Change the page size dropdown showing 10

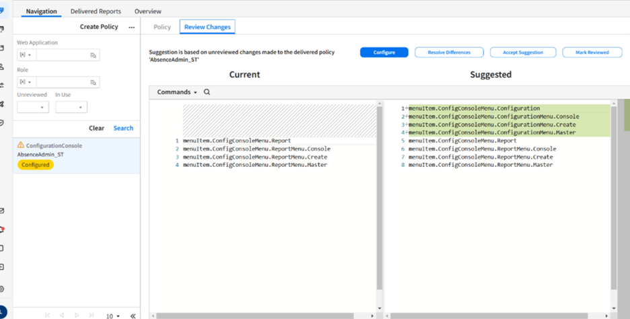(x=112, y=316)
